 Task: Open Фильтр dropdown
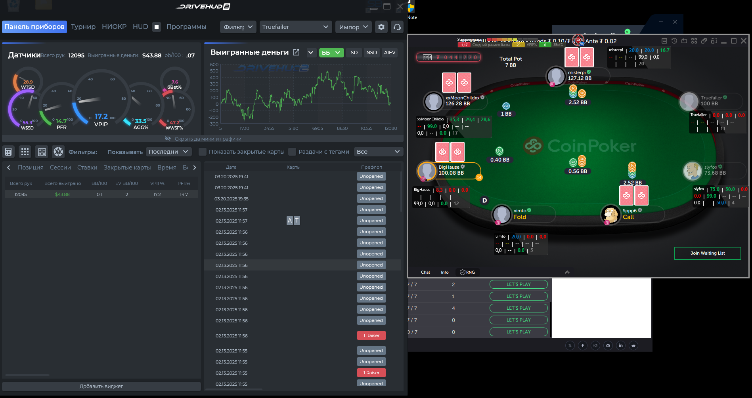[238, 27]
